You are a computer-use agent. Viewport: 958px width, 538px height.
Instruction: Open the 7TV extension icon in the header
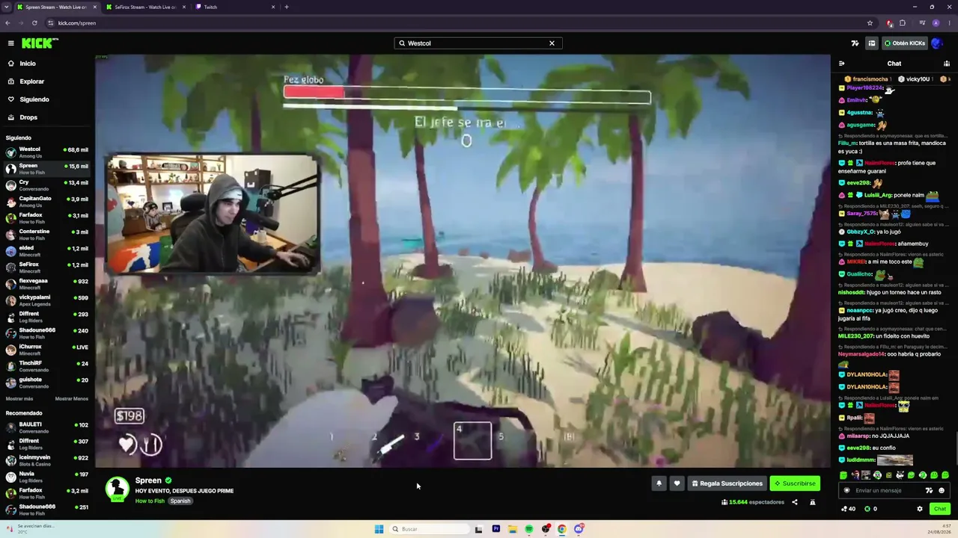[x=855, y=43]
